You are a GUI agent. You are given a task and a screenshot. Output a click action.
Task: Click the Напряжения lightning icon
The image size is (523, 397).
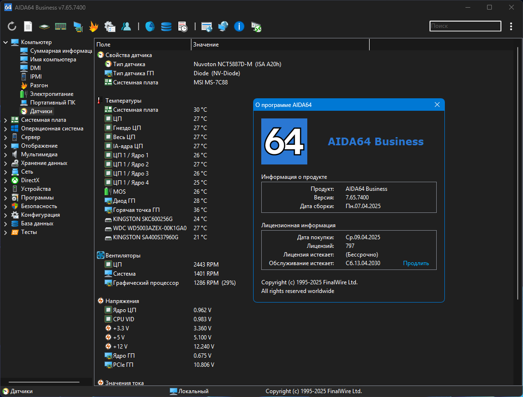[100, 301]
